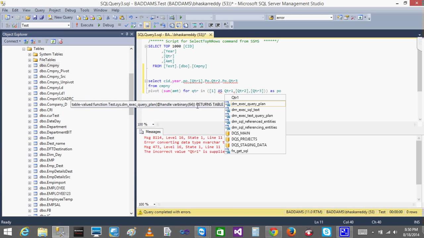This screenshot has width=424, height=238.
Task: Select the dbo.Dim_Day table
Action: (x=50, y=154)
